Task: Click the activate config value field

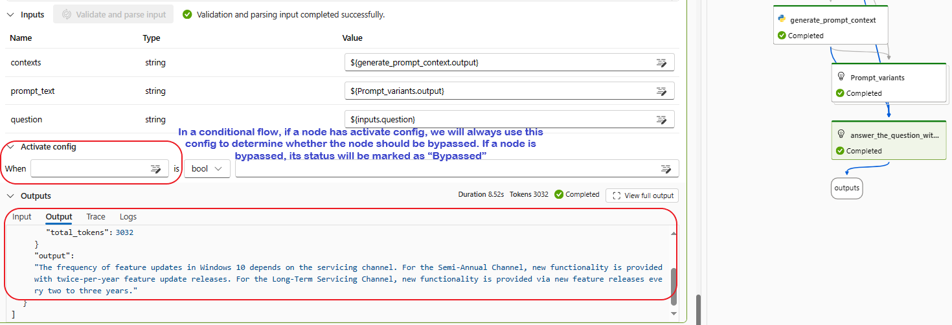Action: (457, 168)
